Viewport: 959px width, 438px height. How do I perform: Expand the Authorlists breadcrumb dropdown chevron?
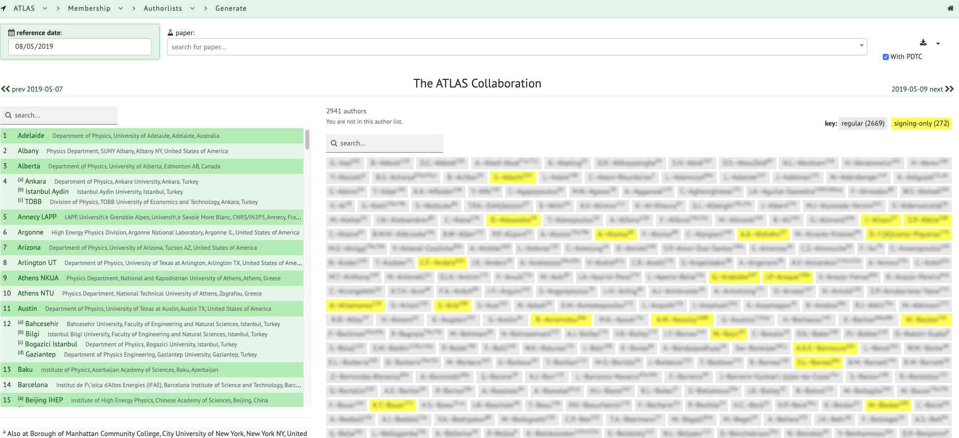click(192, 8)
